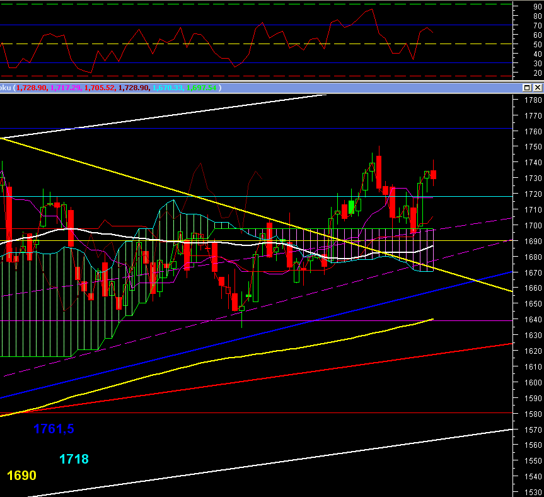The height and width of the screenshot is (497, 544).
Task: Click the 1740 price axis label
Action: [x=533, y=163]
